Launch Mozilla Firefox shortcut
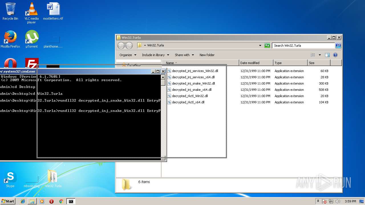This screenshot has height=205, width=365. (x=10, y=39)
